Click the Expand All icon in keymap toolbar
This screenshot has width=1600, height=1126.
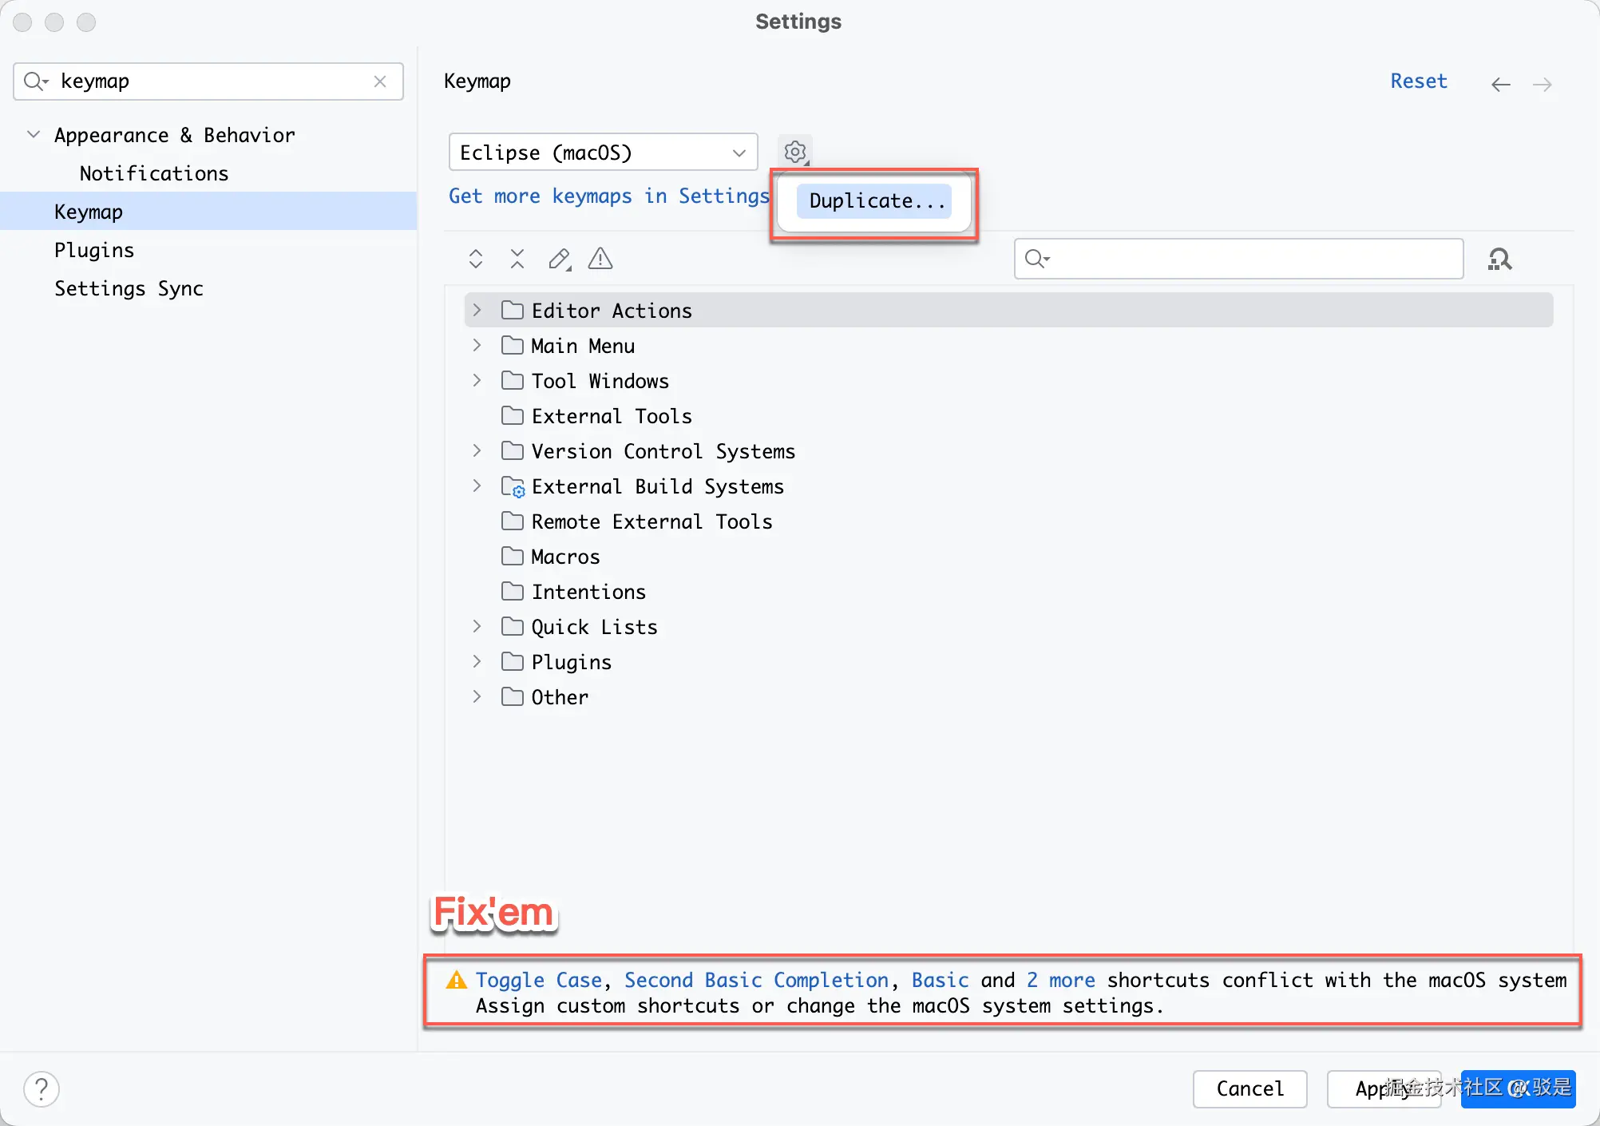(476, 259)
